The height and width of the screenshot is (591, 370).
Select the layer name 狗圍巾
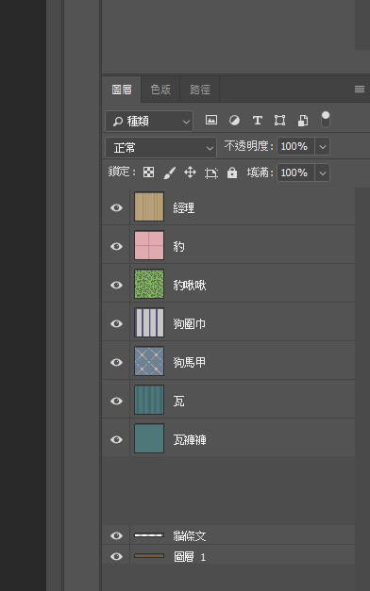click(190, 323)
